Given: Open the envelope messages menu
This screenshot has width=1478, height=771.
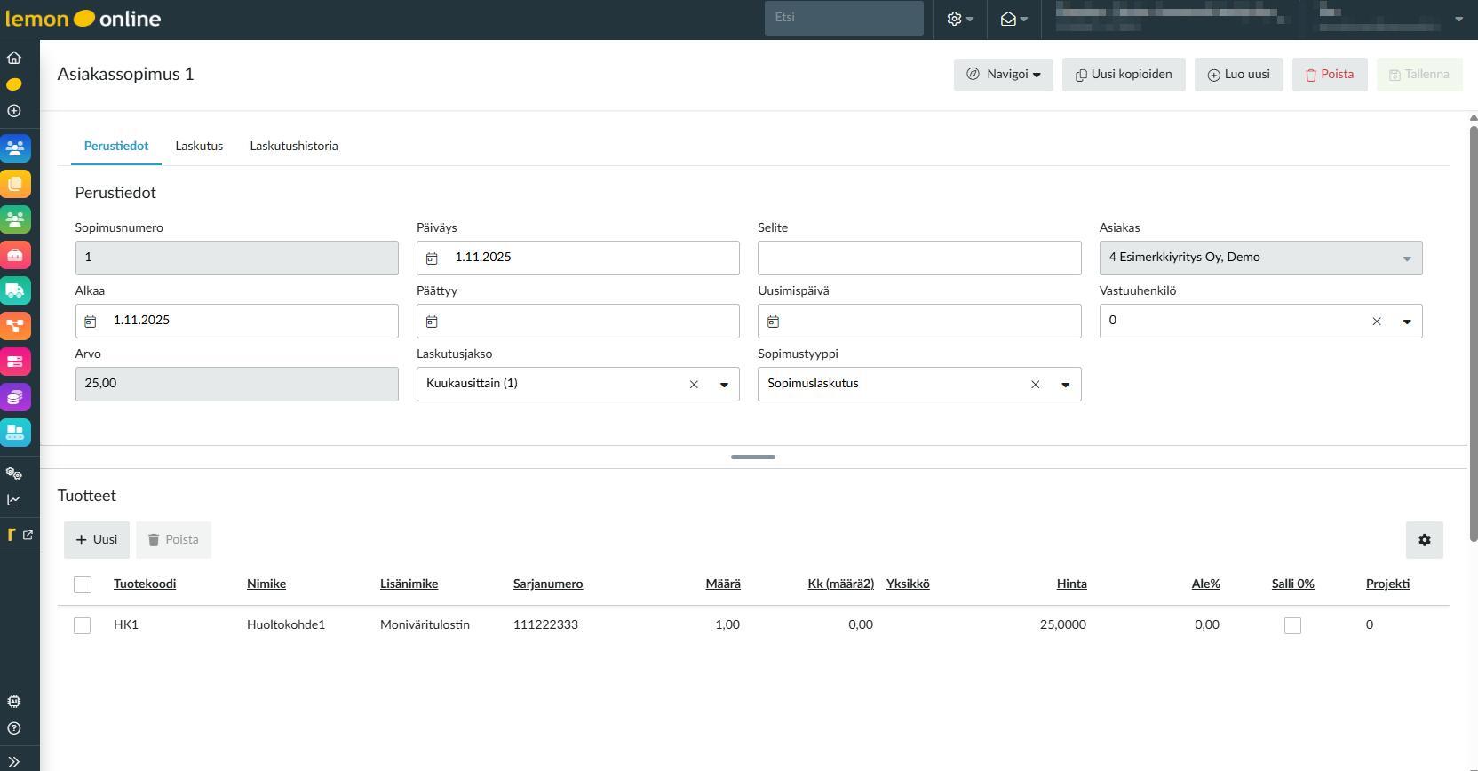Looking at the screenshot, I should [x=1013, y=19].
